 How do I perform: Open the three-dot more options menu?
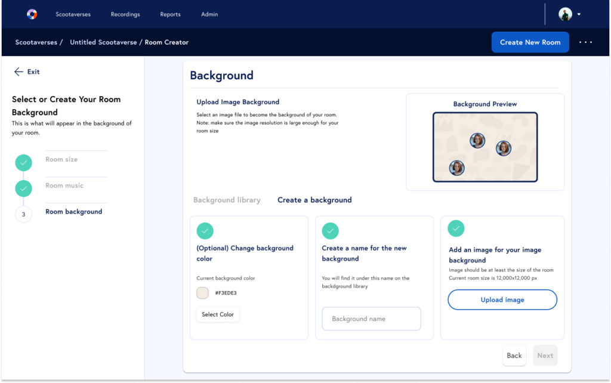tap(585, 42)
